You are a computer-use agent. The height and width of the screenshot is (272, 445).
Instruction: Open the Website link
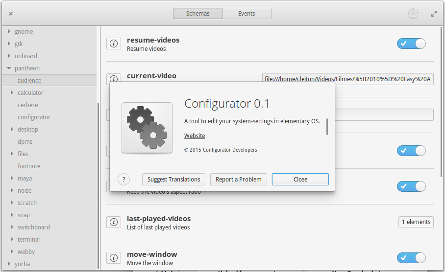point(195,136)
